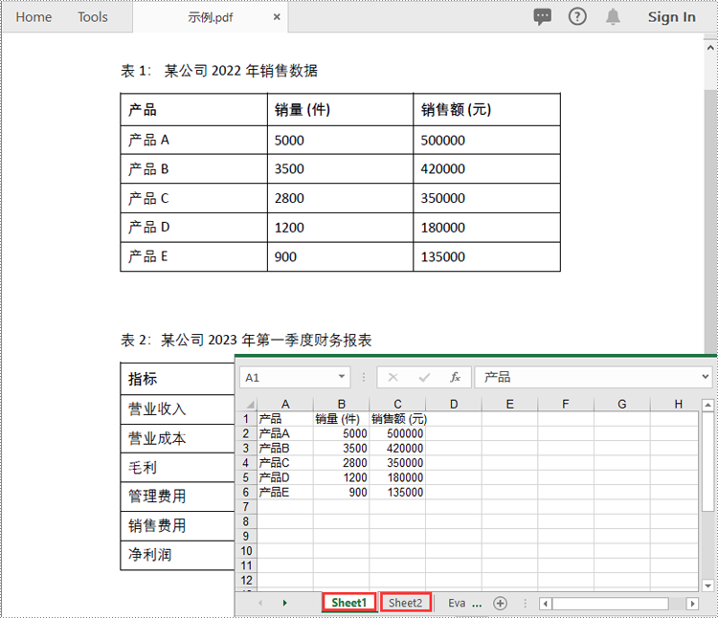This screenshot has width=718, height=618.
Task: Click heading 表 2: 某公司 2023 年第一季度财务报表
Action: click(x=246, y=340)
